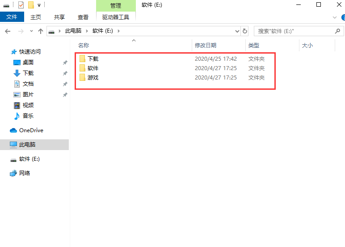The width and height of the screenshot is (345, 247).
Task: Click the search box for 软件 (E:)
Action: pyautogui.click(x=295, y=31)
